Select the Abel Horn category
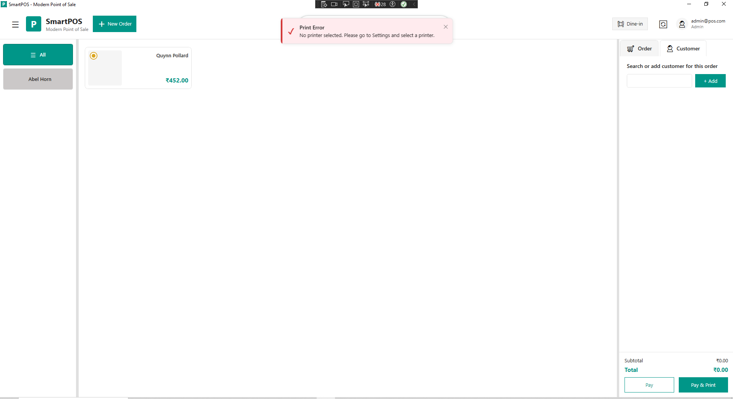The width and height of the screenshot is (733, 399). [x=38, y=79]
